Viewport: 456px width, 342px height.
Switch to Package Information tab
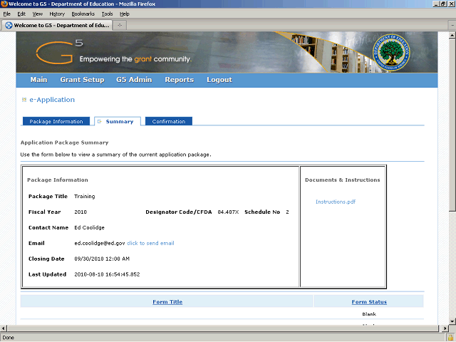point(56,121)
